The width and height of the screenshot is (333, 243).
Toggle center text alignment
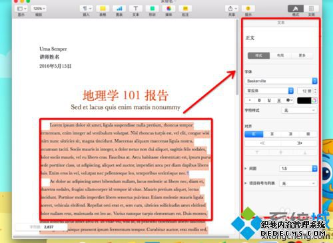pyautogui.click(x=272, y=134)
